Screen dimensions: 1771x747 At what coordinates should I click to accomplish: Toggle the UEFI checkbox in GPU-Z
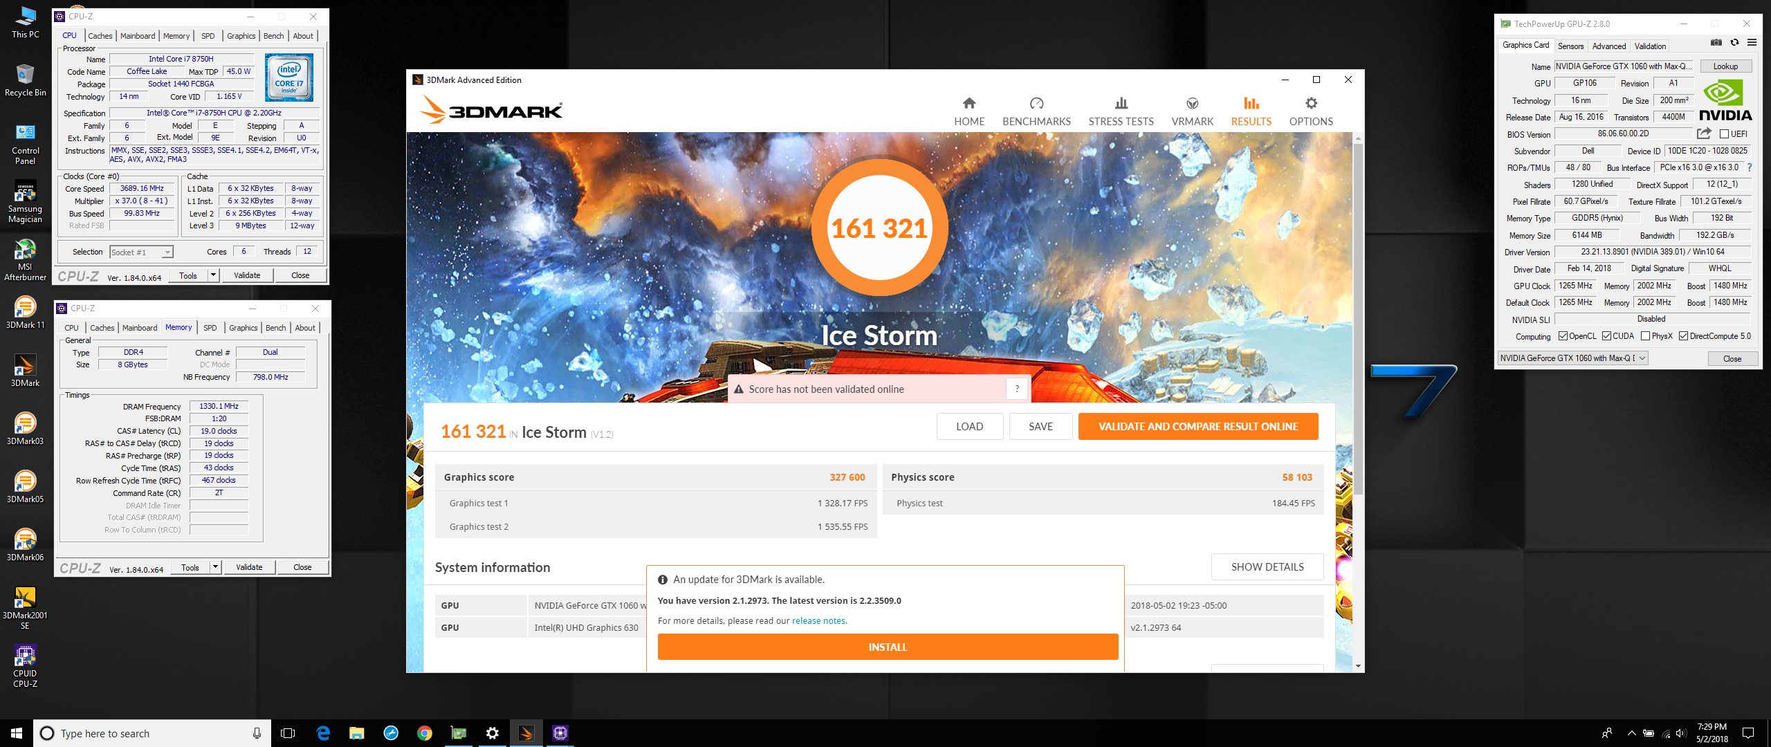point(1725,134)
